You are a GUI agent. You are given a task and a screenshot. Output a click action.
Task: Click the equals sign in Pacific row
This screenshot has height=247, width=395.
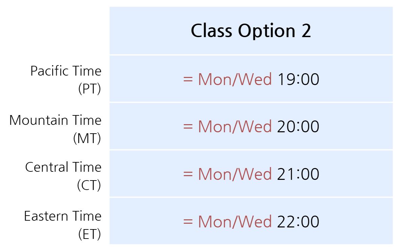point(188,79)
